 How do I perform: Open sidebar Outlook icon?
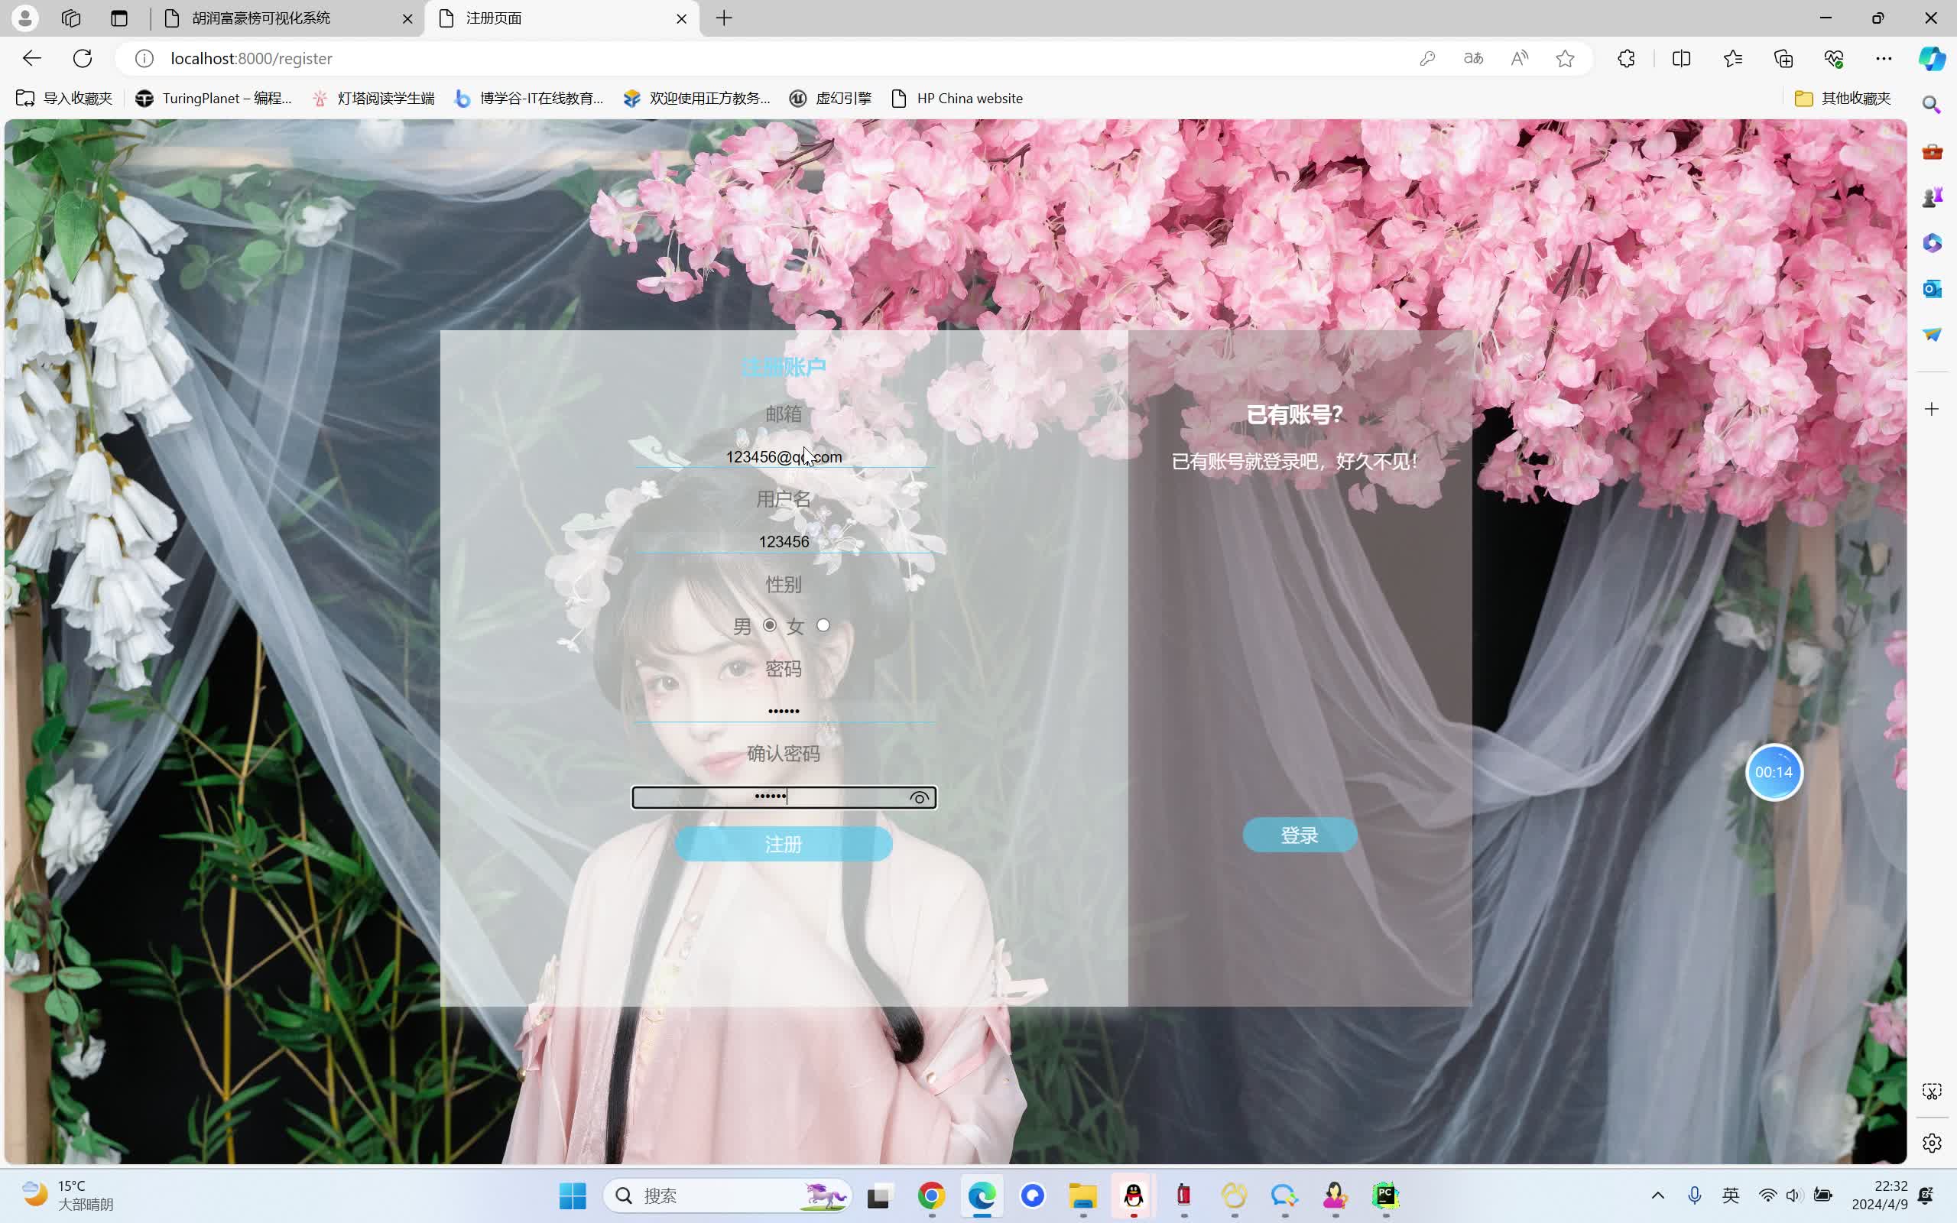(x=1932, y=289)
